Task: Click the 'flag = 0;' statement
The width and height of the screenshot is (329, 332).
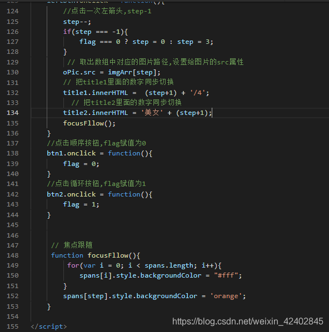Action: coord(81,164)
